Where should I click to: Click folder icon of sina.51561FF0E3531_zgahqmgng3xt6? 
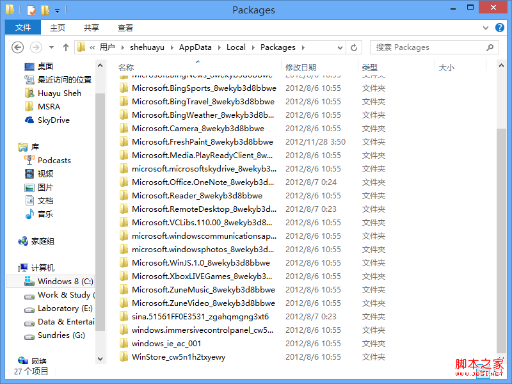[x=124, y=316]
